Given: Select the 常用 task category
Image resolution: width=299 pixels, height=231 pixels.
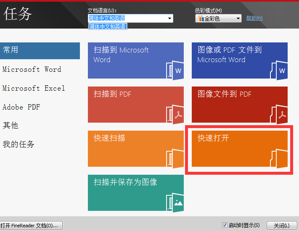Looking at the screenshot, I should (40, 51).
